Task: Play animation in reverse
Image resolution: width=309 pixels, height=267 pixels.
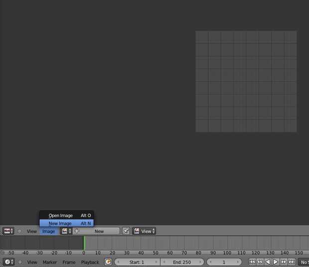Action: pos(268,262)
